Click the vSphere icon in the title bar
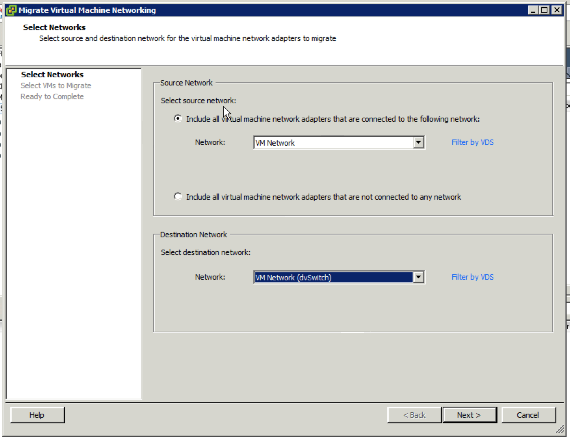570x439 pixels. pyautogui.click(x=11, y=10)
